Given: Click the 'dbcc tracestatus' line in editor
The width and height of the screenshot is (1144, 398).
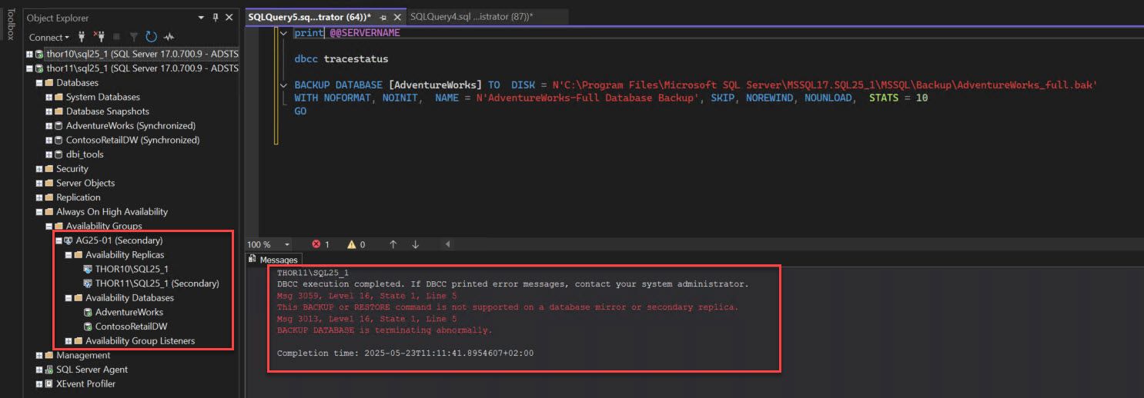Looking at the screenshot, I should pos(341,59).
